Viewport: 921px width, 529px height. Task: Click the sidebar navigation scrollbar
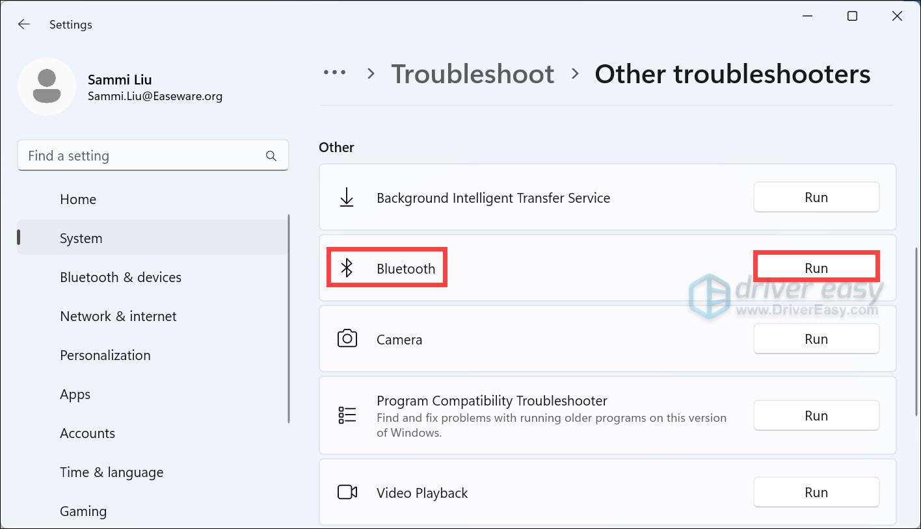point(289,318)
